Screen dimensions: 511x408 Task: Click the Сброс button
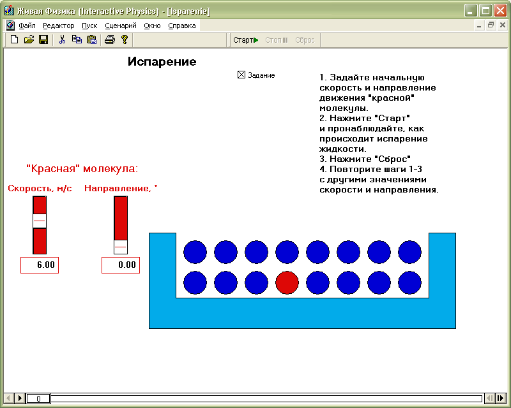tap(305, 40)
